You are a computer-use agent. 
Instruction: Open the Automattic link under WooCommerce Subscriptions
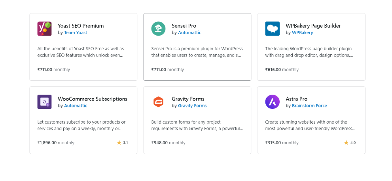click(x=76, y=106)
